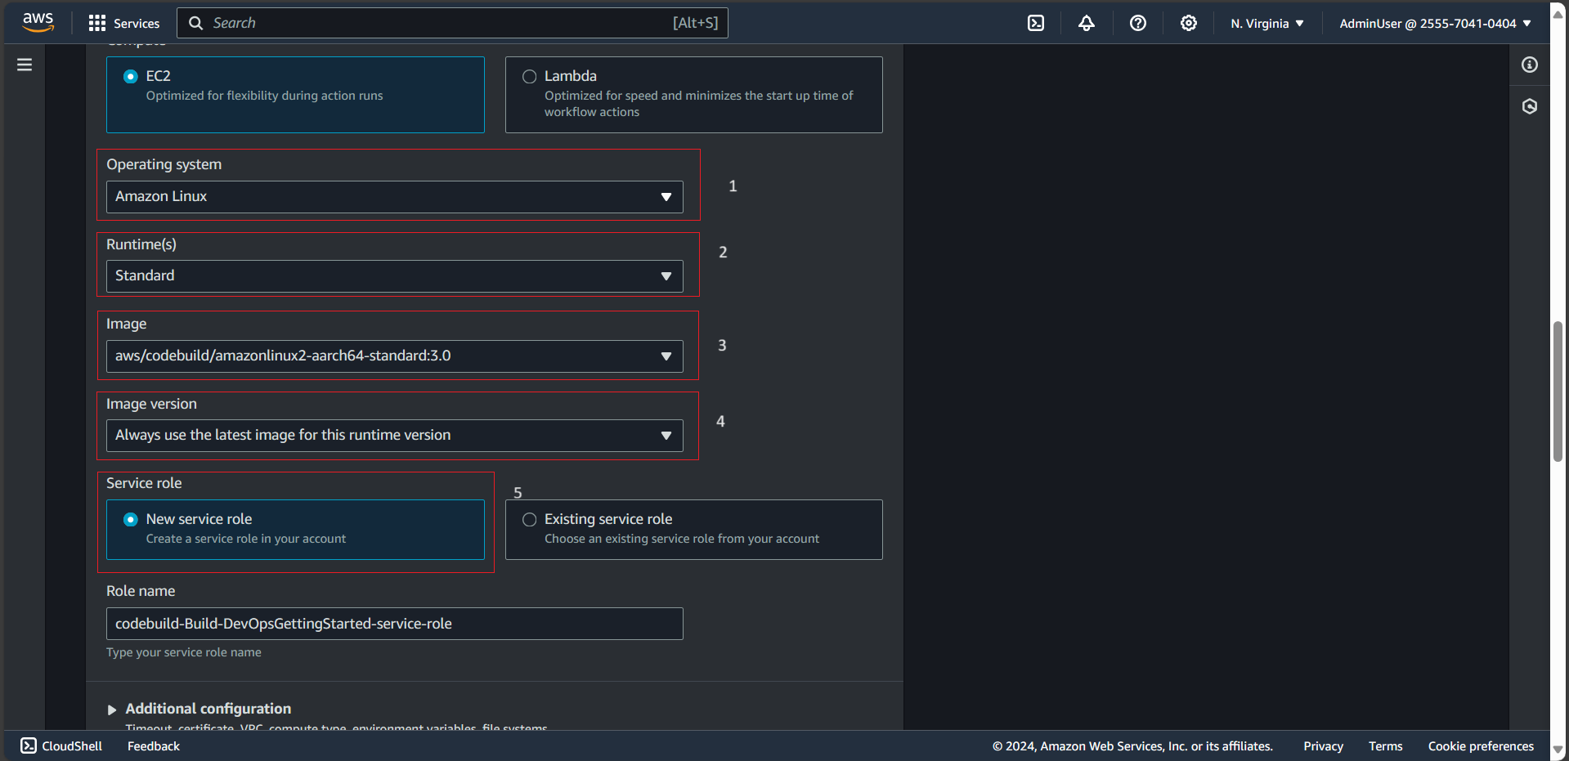Focus the top Search field

[x=452, y=23]
